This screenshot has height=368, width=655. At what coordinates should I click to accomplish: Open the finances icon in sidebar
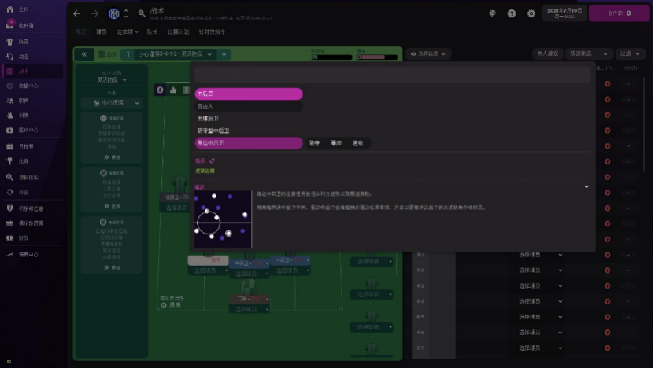click(10, 237)
